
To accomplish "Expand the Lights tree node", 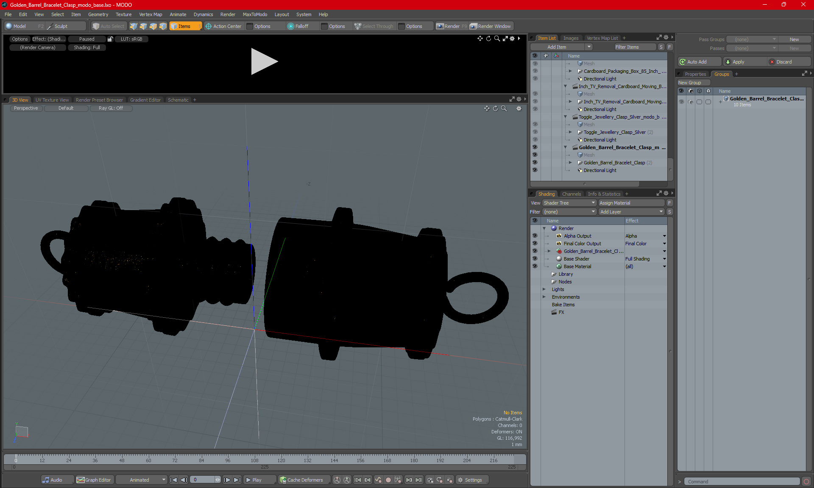I will point(544,289).
